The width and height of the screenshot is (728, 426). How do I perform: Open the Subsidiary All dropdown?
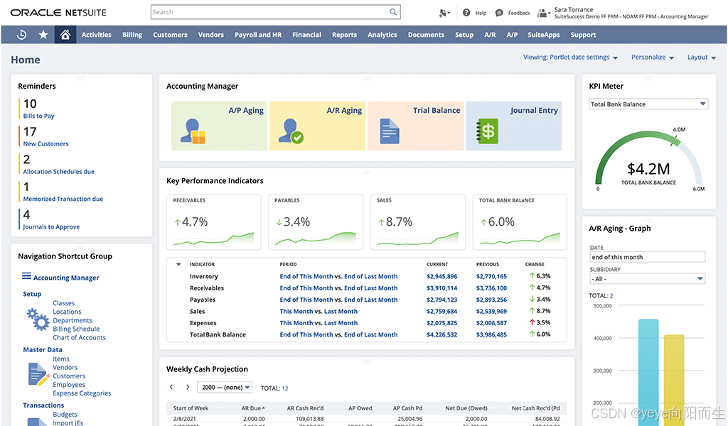(648, 278)
